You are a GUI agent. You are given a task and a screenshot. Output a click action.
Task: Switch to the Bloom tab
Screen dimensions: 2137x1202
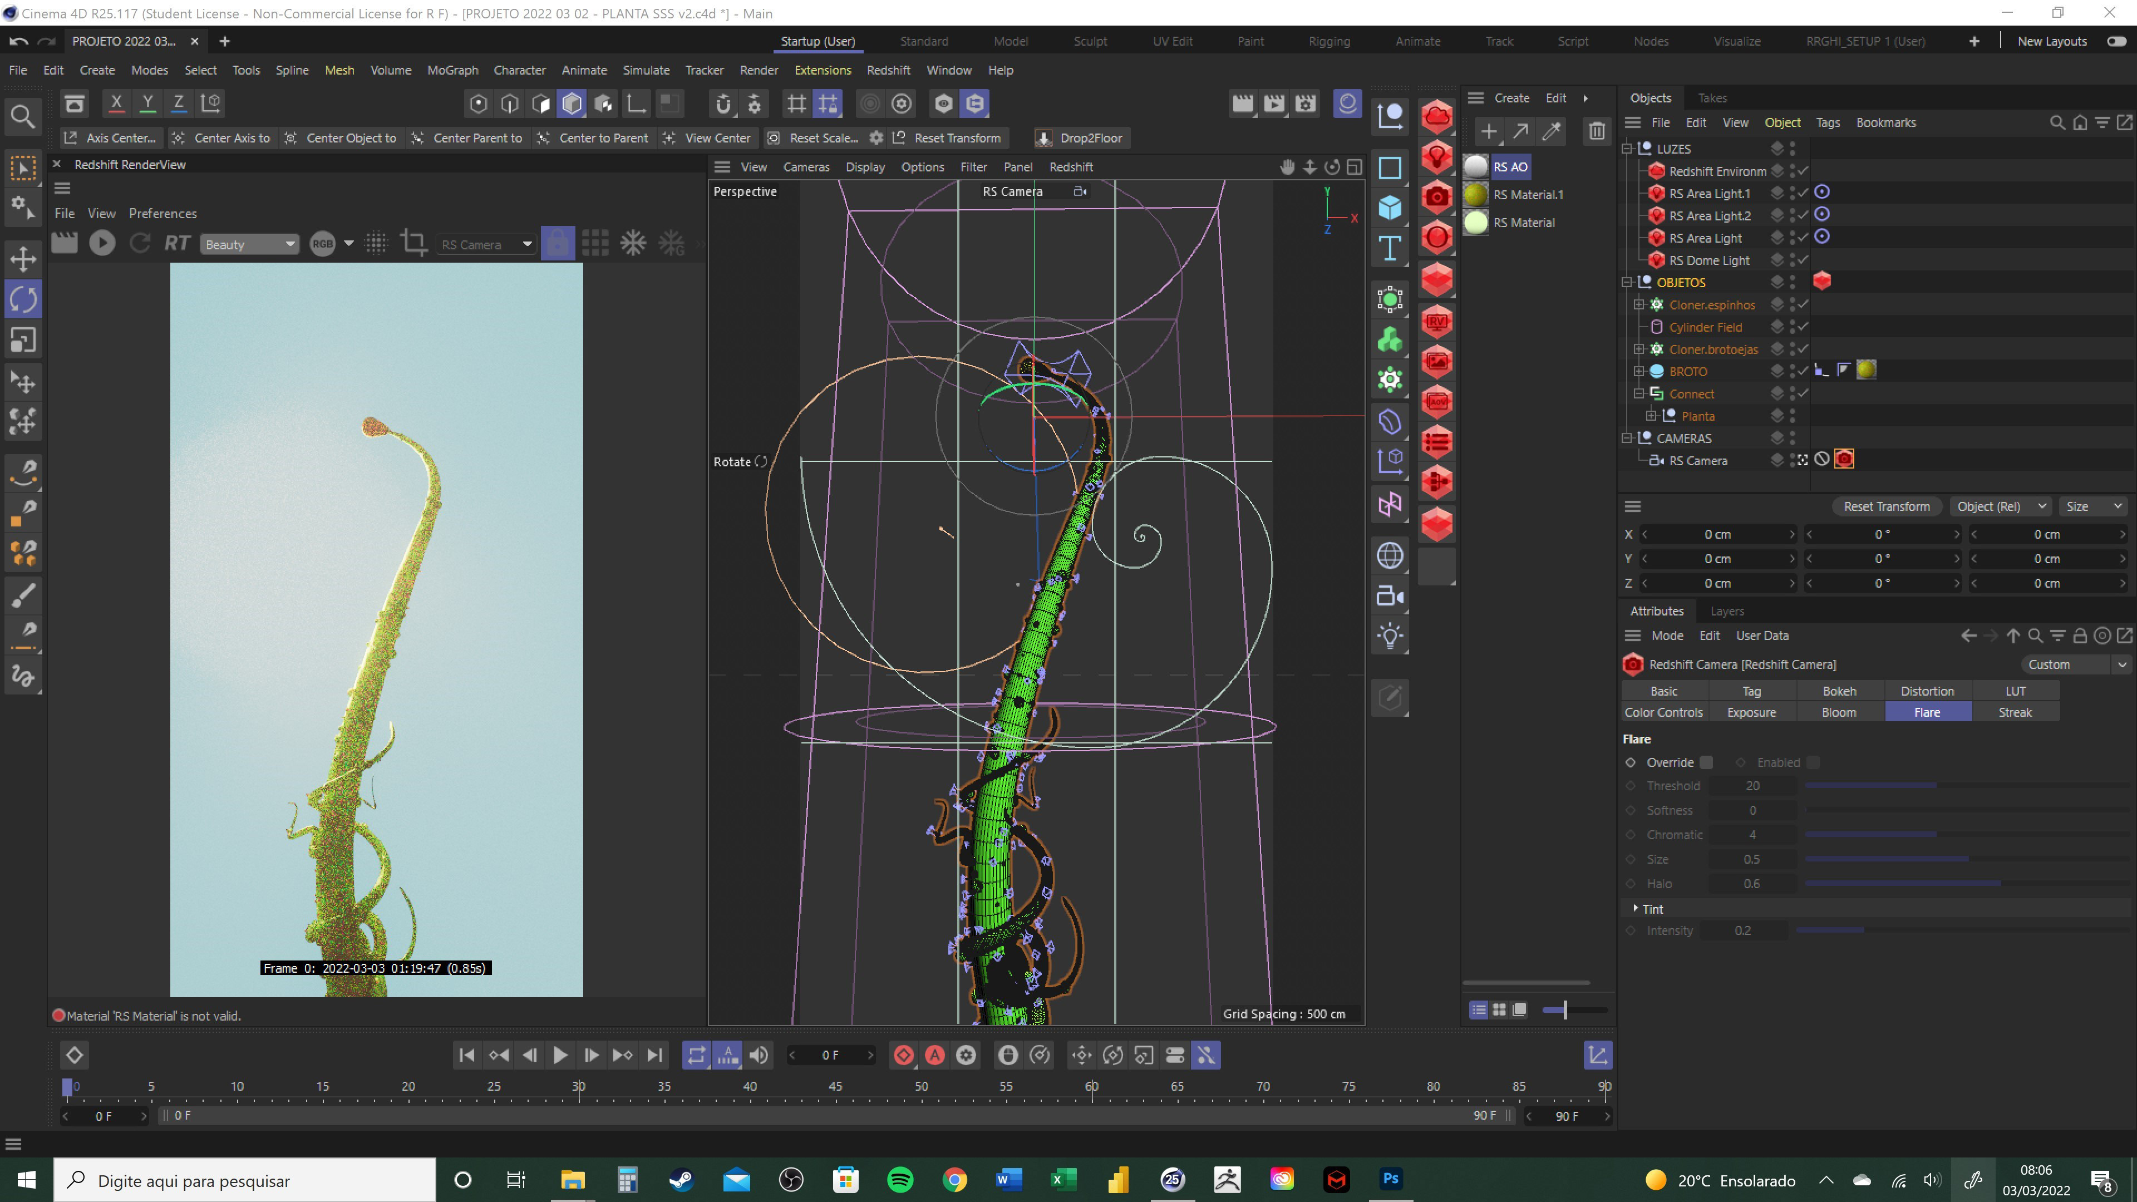click(x=1838, y=712)
